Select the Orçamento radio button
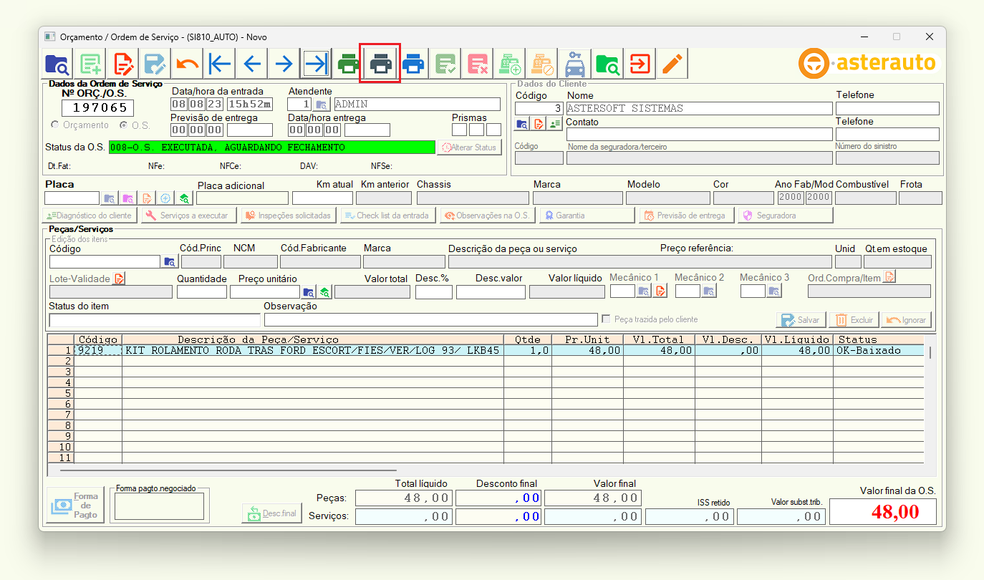The image size is (984, 580). 55,125
